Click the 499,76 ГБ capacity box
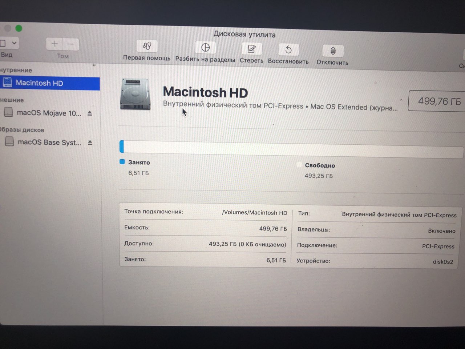 (x=437, y=101)
